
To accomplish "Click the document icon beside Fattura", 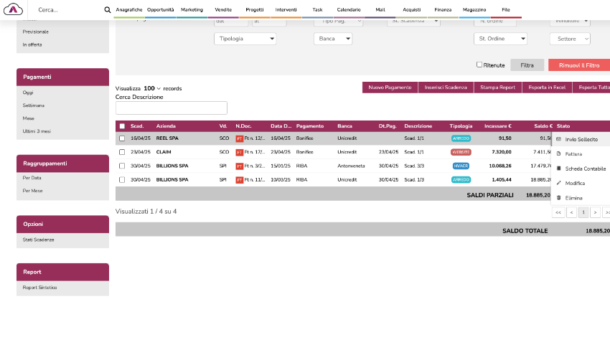I will pos(558,153).
